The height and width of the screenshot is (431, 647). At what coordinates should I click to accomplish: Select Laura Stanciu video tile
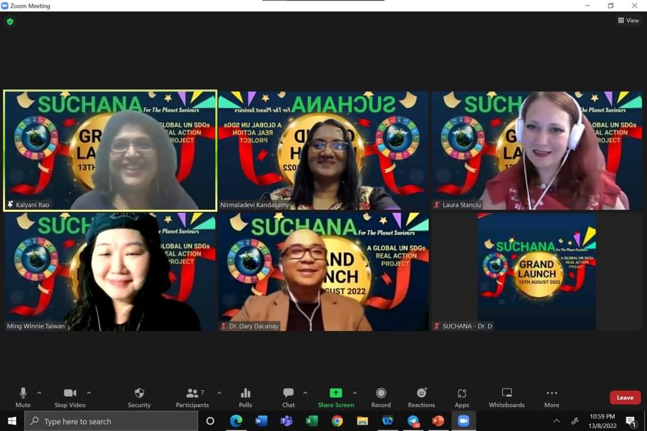pyautogui.click(x=537, y=150)
